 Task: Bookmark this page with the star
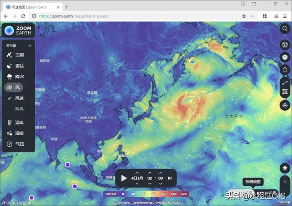pyautogui.click(x=244, y=16)
